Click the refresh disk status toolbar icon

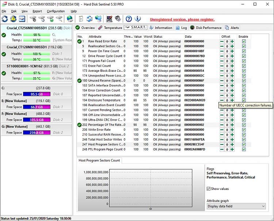point(5,19)
